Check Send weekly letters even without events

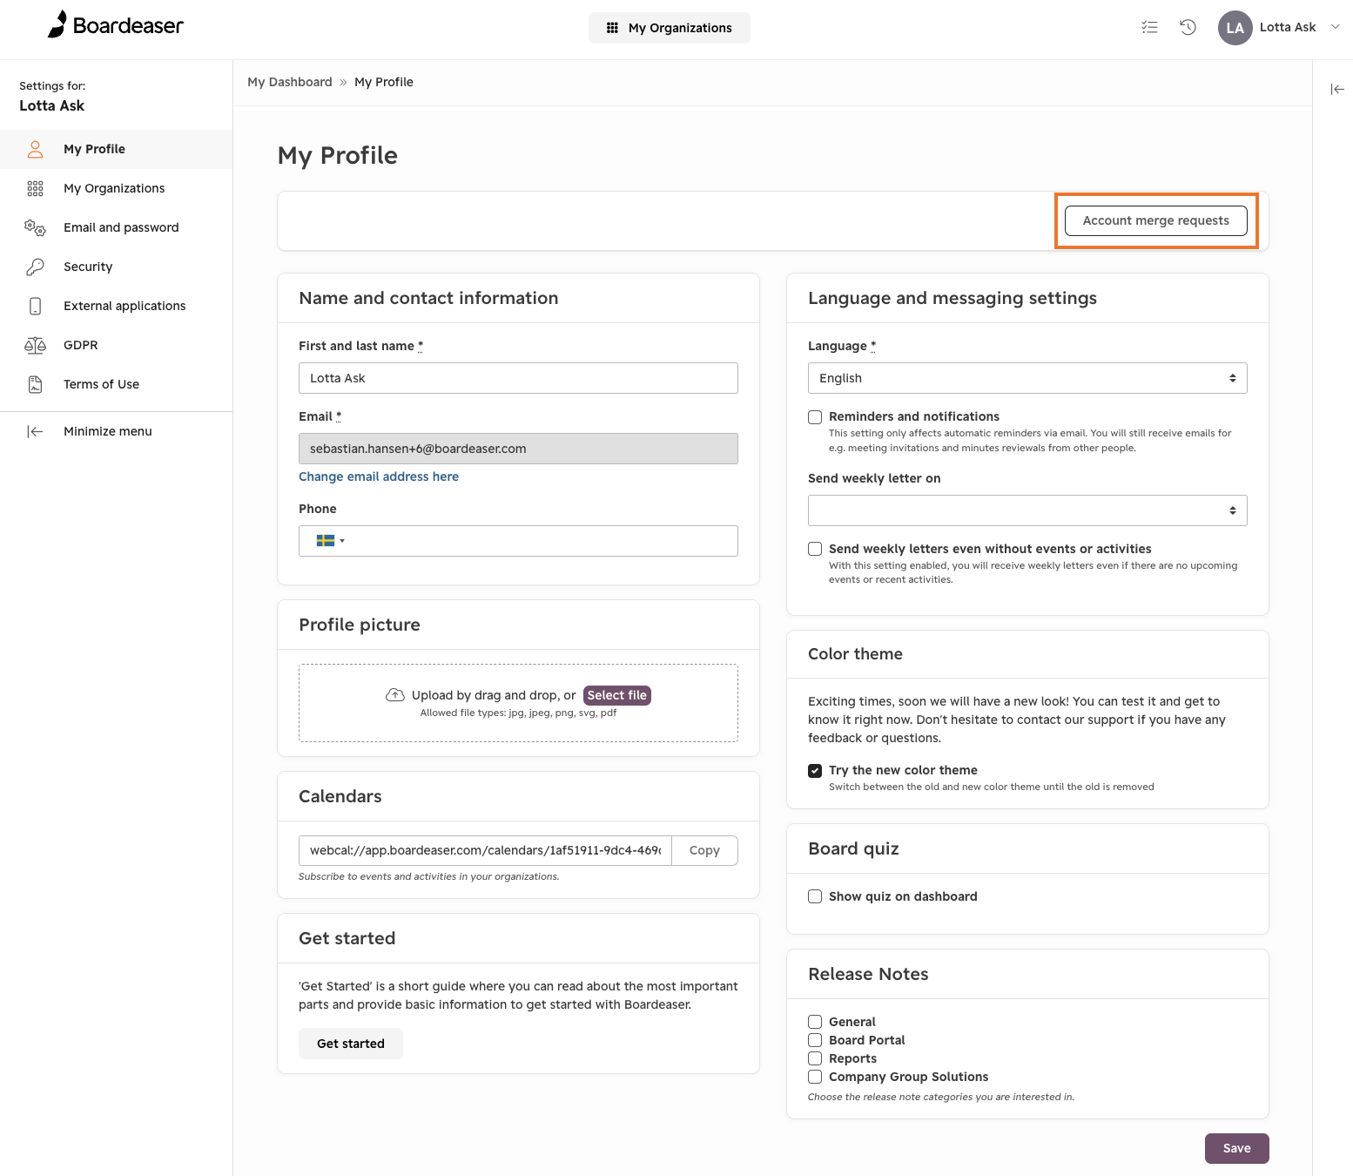815,549
